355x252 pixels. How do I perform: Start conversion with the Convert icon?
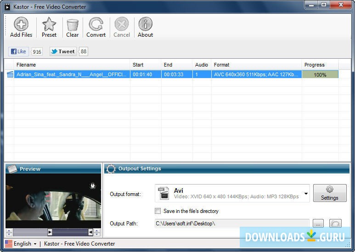96,24
